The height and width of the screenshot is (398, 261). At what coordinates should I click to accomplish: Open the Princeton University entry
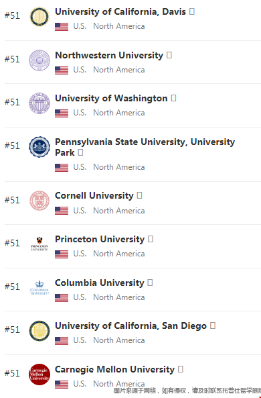tap(100, 239)
